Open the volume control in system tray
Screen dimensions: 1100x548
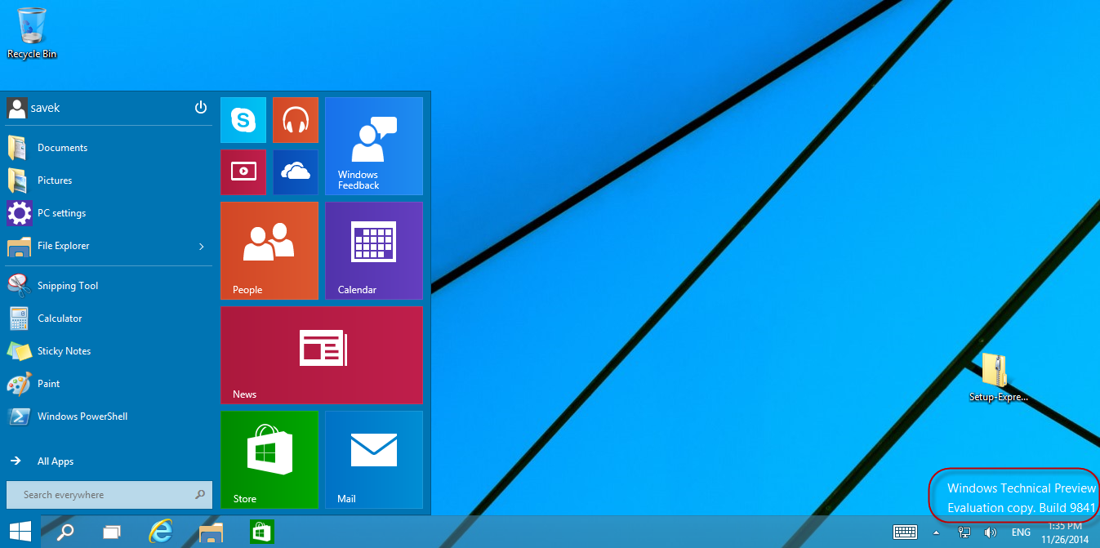tap(991, 531)
